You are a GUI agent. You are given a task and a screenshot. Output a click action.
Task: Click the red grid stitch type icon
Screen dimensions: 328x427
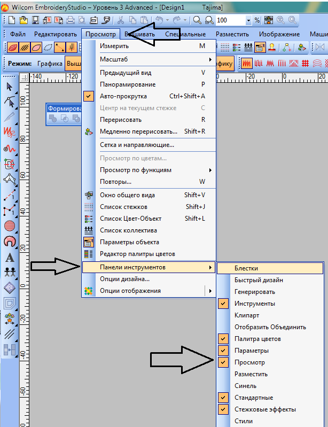[x=306, y=64]
